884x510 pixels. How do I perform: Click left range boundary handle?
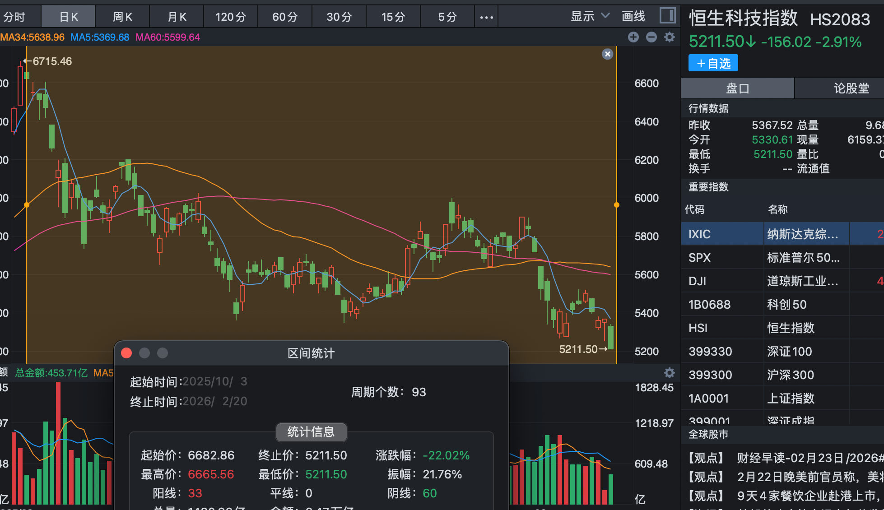[27, 205]
